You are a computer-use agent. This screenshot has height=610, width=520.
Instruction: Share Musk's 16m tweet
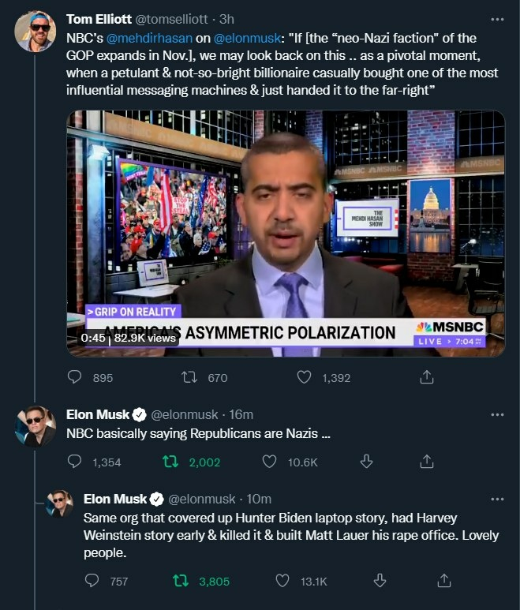point(426,461)
